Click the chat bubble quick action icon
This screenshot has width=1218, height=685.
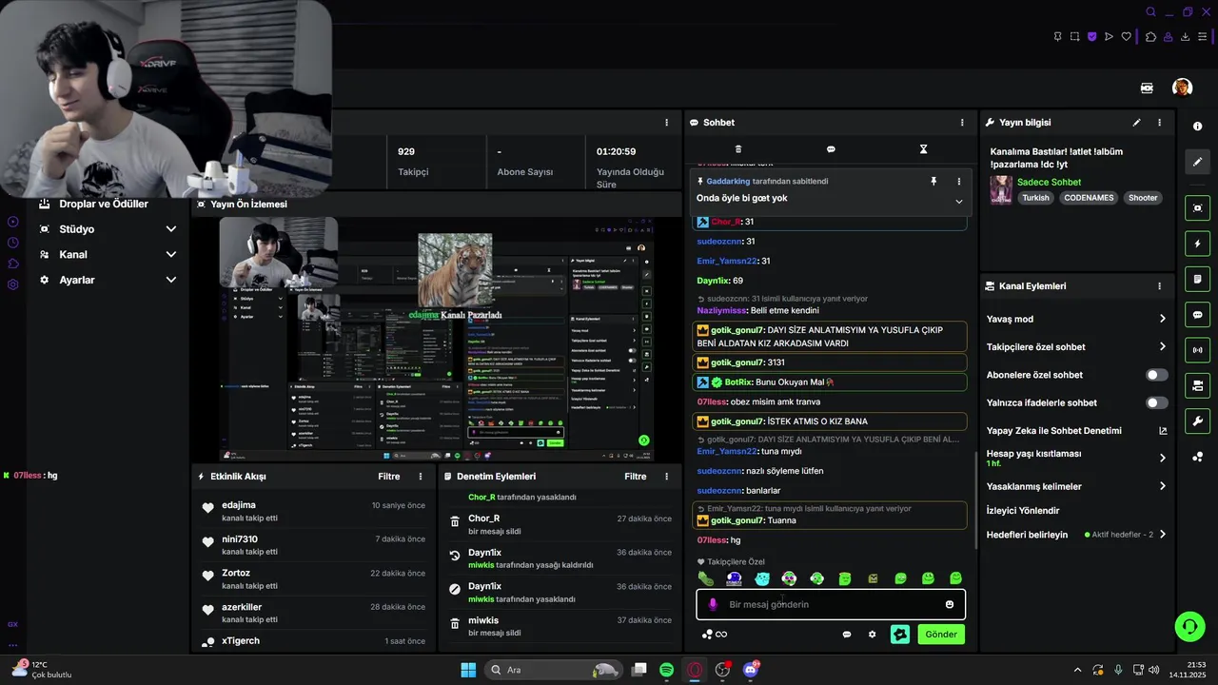[1197, 315]
